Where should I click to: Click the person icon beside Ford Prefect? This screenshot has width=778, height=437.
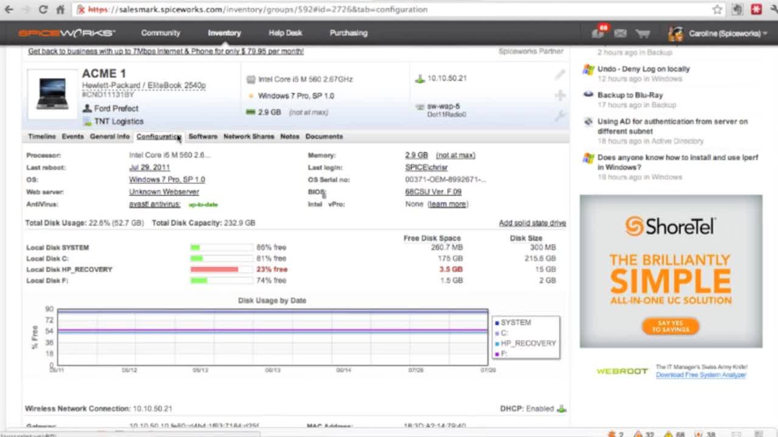(x=87, y=108)
